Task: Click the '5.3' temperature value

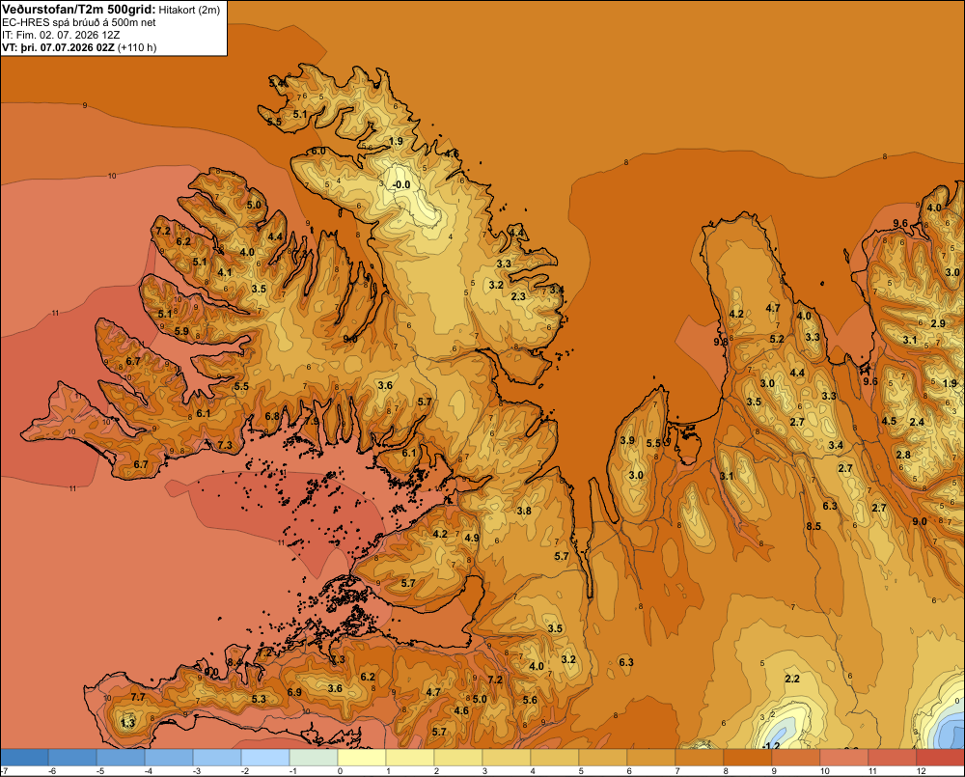Action: [259, 699]
